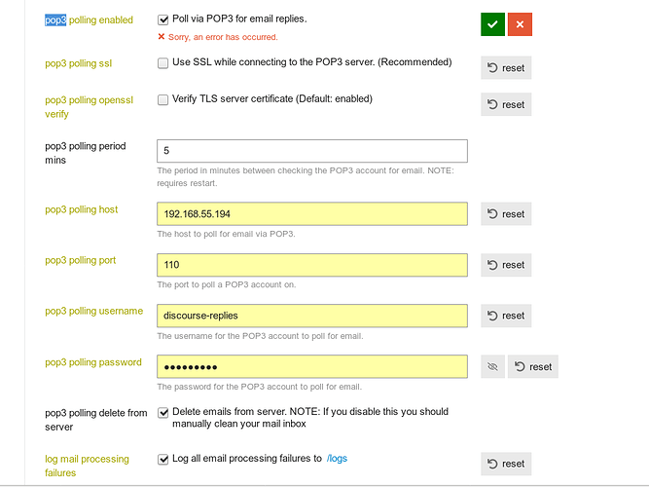Reset log mail processing failures setting
The image size is (649, 487).
tap(506, 464)
